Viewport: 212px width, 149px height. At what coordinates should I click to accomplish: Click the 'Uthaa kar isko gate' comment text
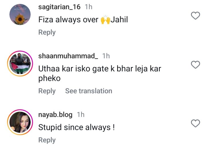(100, 69)
